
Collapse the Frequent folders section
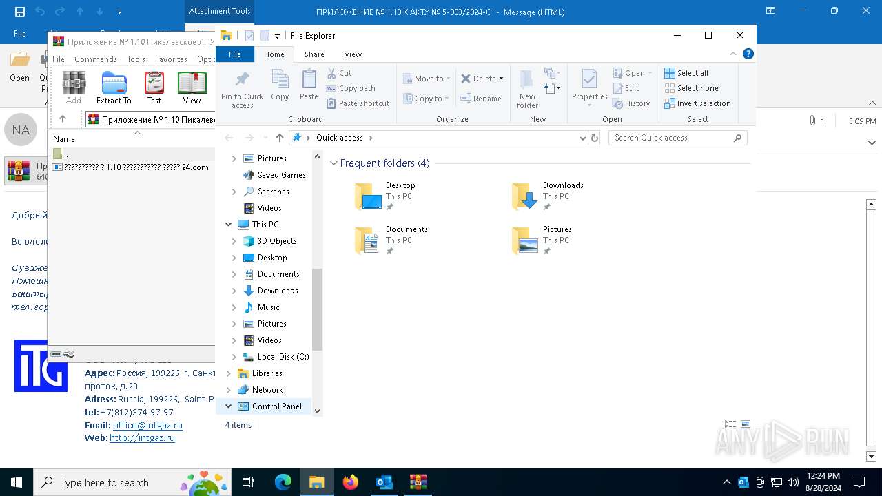[x=334, y=163]
